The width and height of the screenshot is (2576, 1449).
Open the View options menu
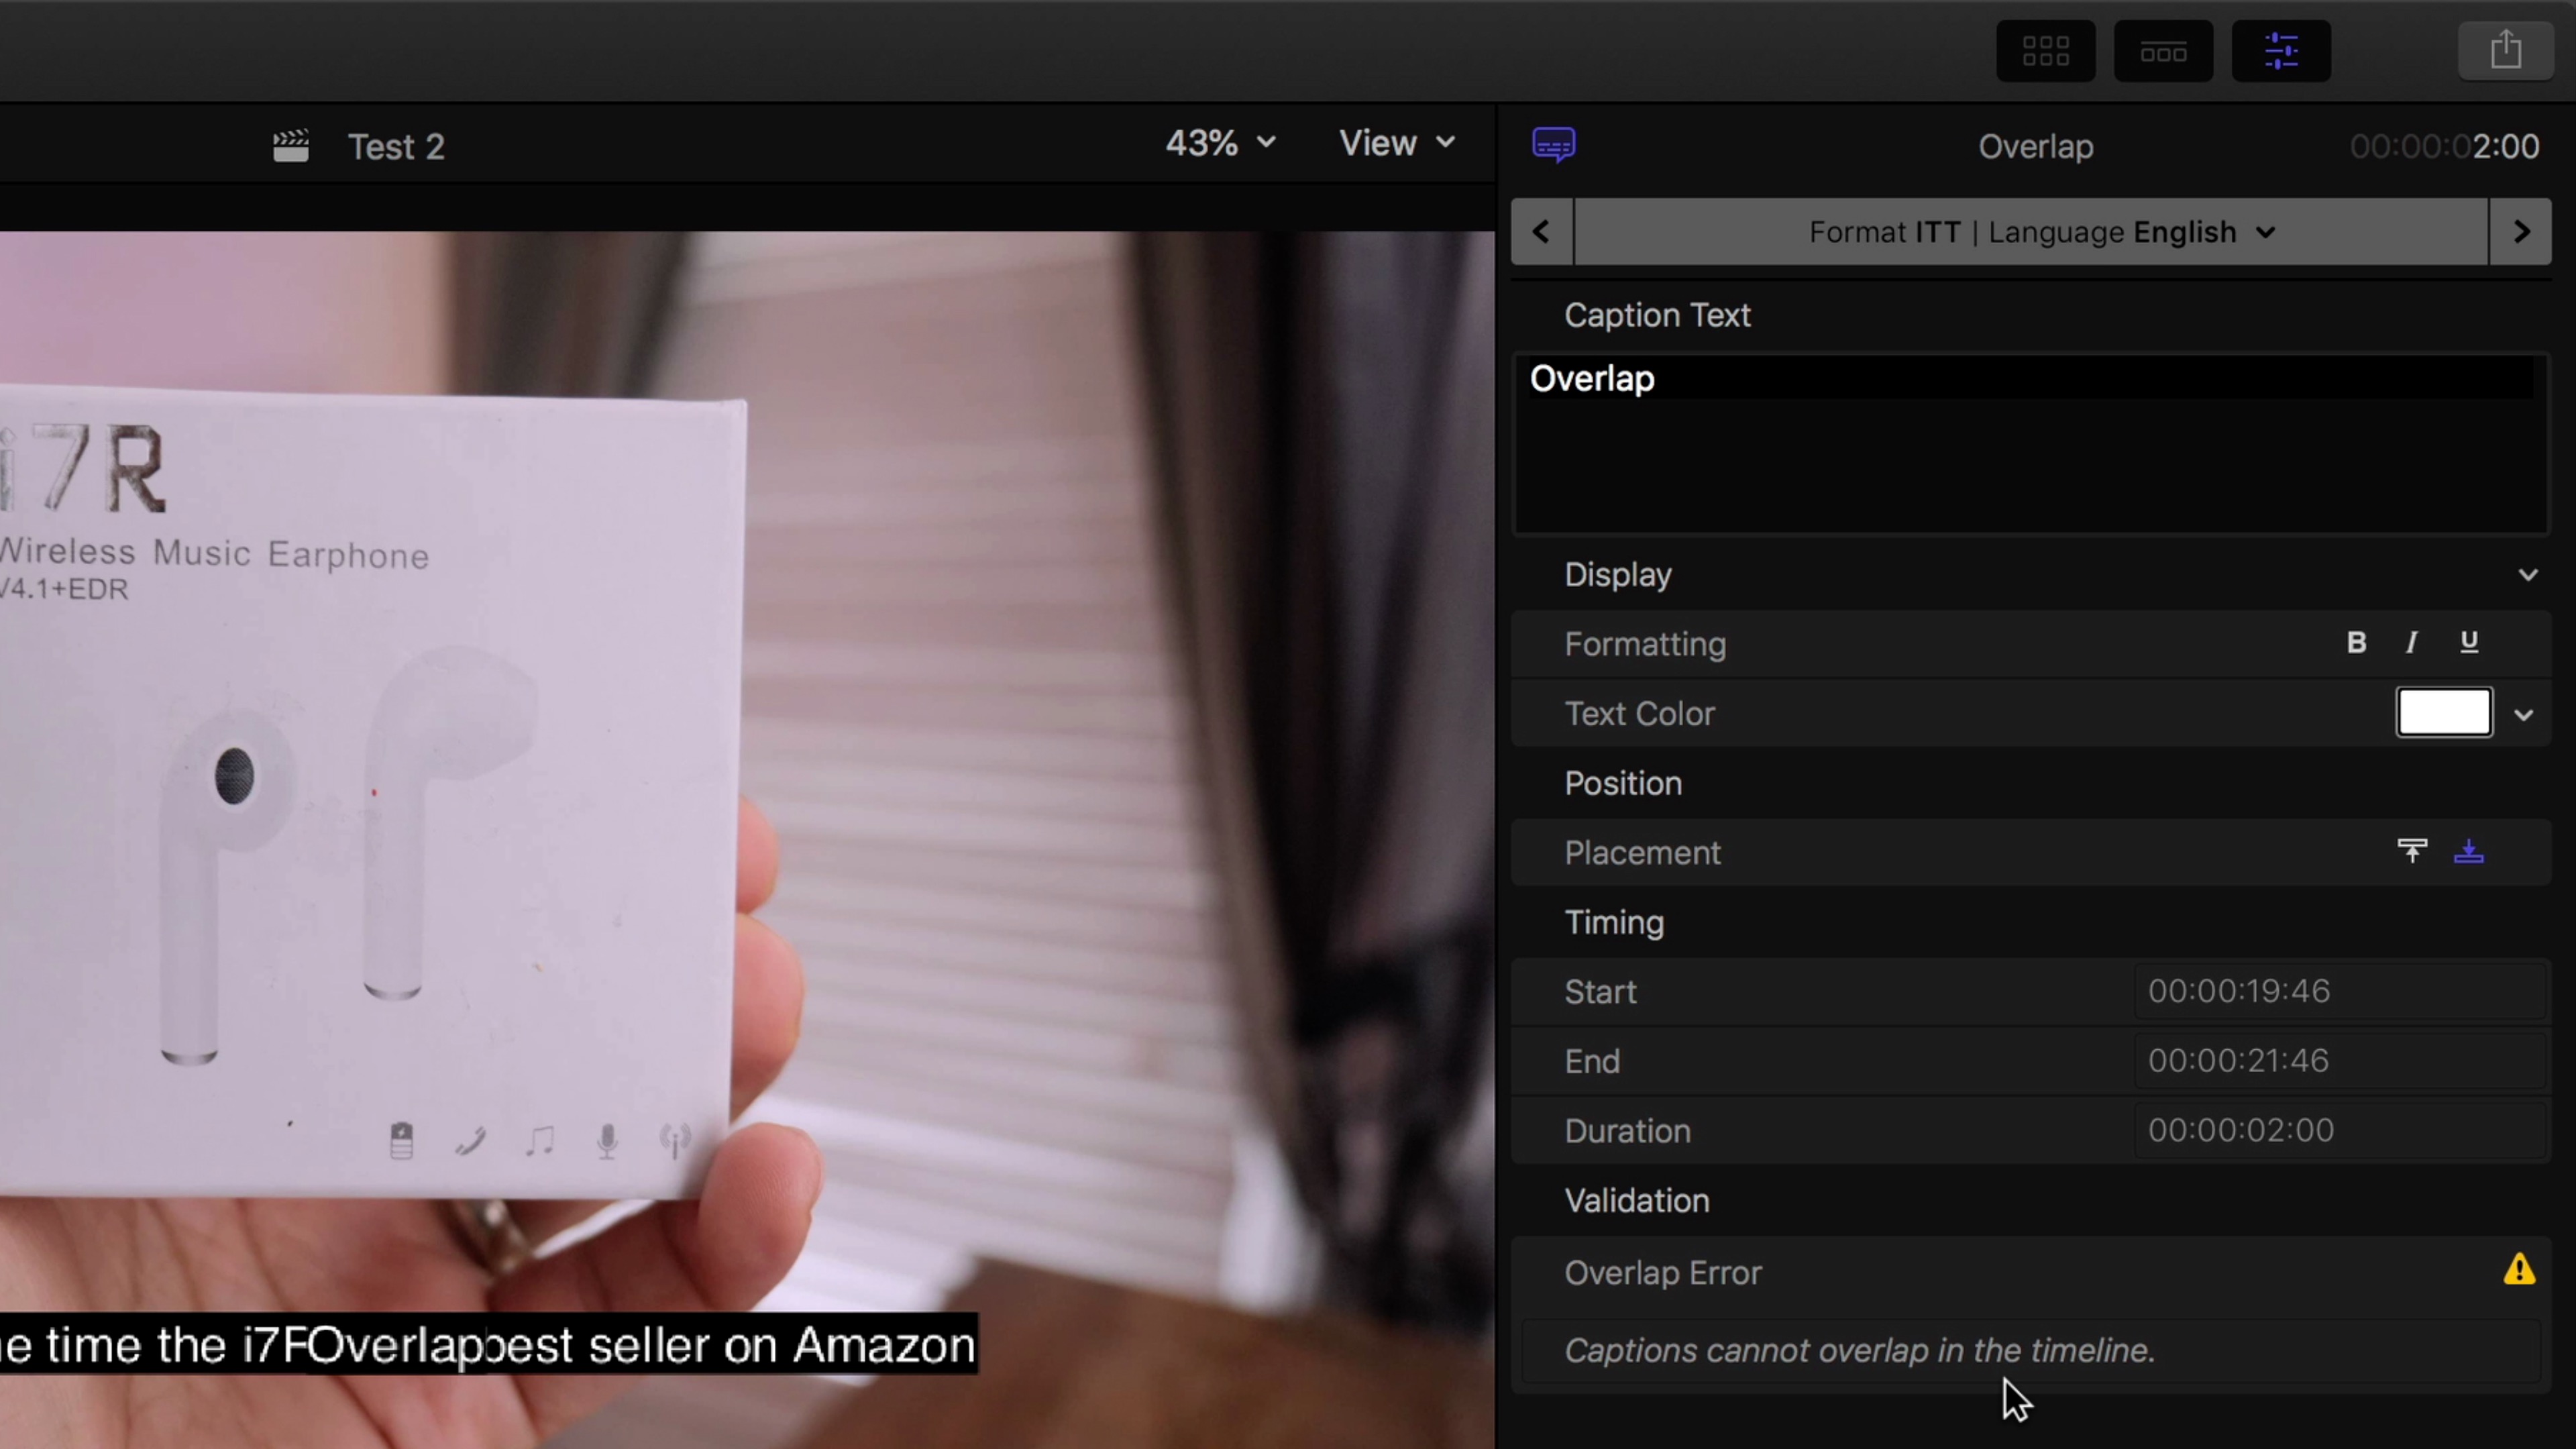tap(1396, 144)
